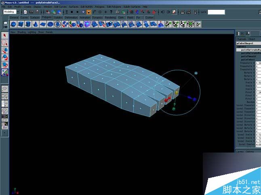Click the checkered sphere mapping shelf icon

pyautogui.click(x=183, y=24)
